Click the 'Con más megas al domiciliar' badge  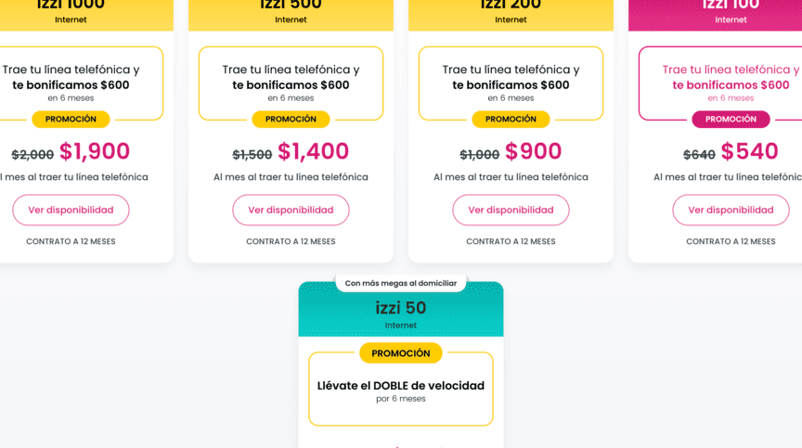click(401, 283)
